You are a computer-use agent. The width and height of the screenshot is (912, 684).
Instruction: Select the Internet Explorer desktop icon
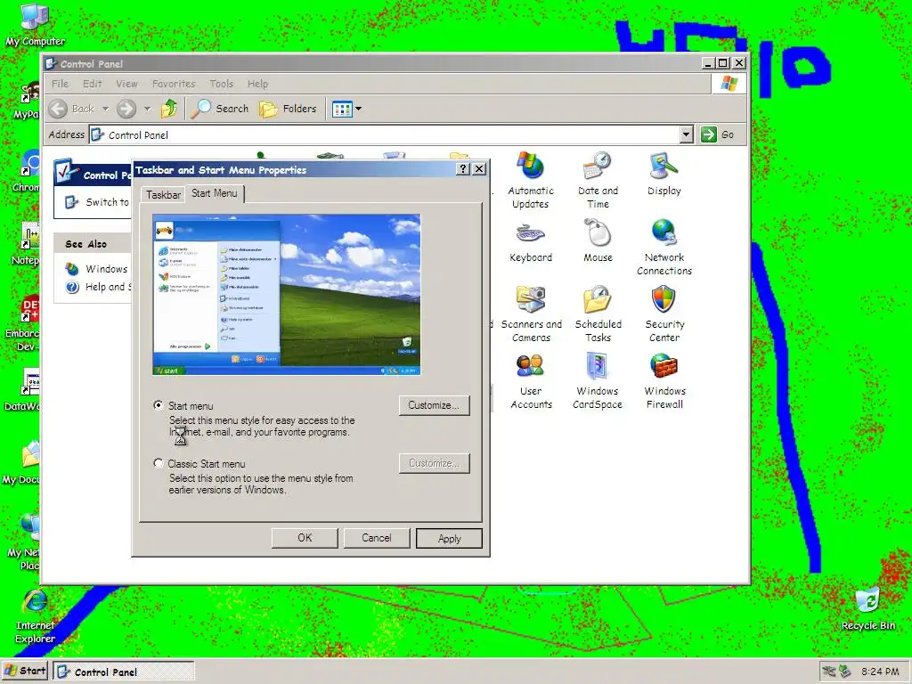click(35, 616)
